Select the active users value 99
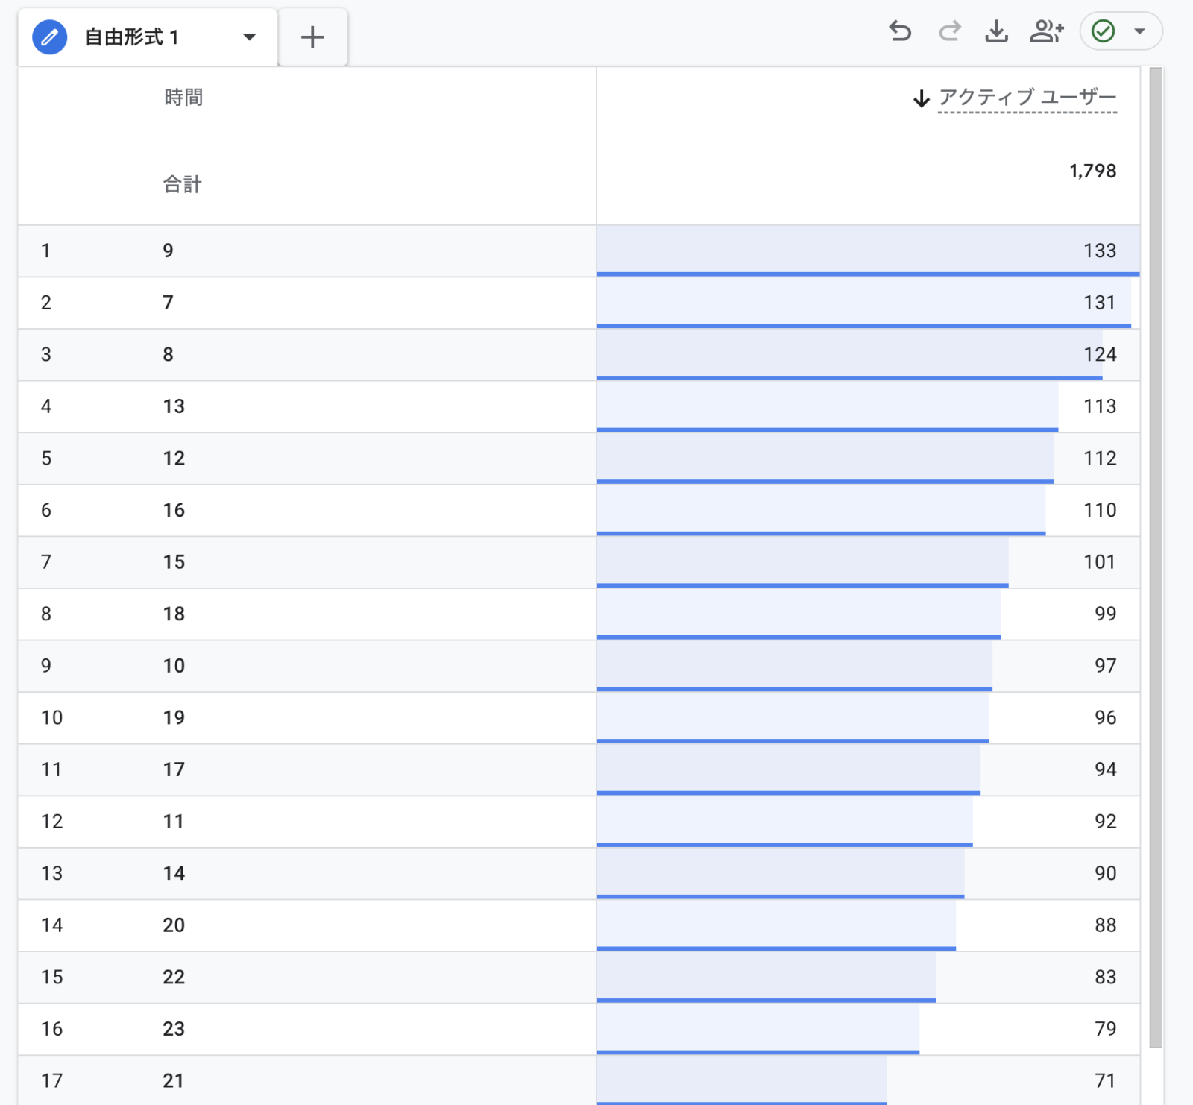 pos(1106,614)
